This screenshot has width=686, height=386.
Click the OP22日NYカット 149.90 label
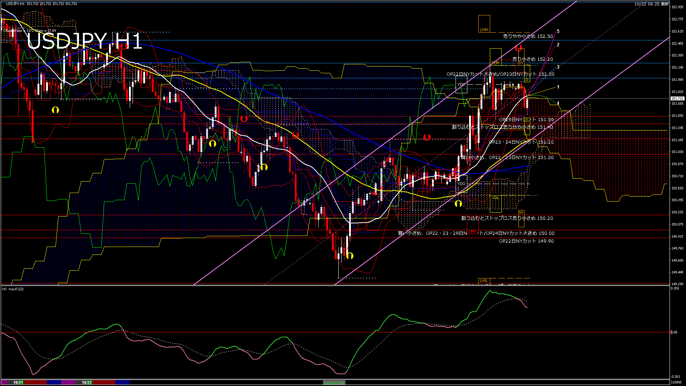tap(526, 241)
